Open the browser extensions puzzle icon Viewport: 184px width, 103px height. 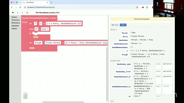[x=147, y=7]
